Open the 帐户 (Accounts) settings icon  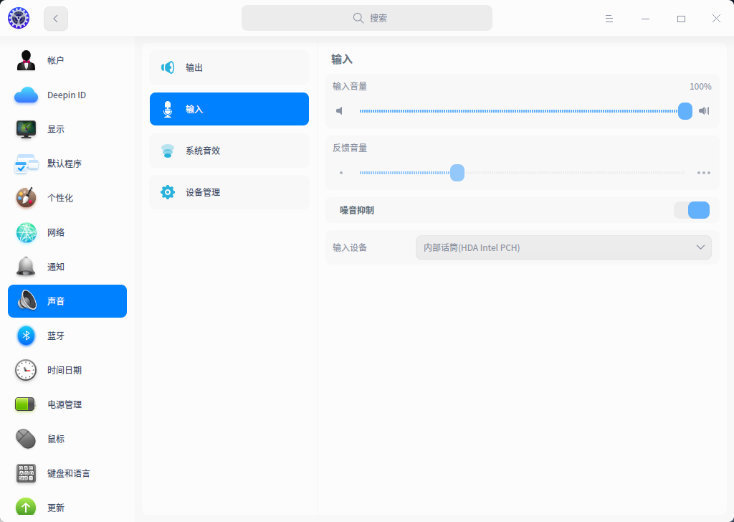pyautogui.click(x=27, y=60)
